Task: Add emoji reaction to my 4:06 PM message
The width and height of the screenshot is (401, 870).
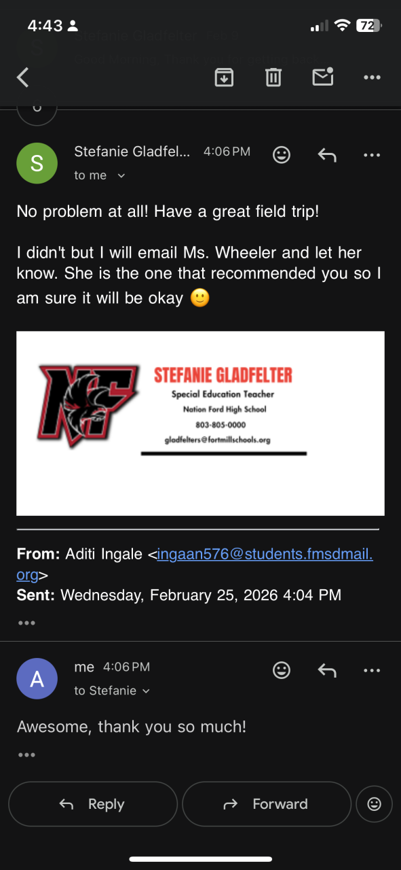Action: [282, 670]
